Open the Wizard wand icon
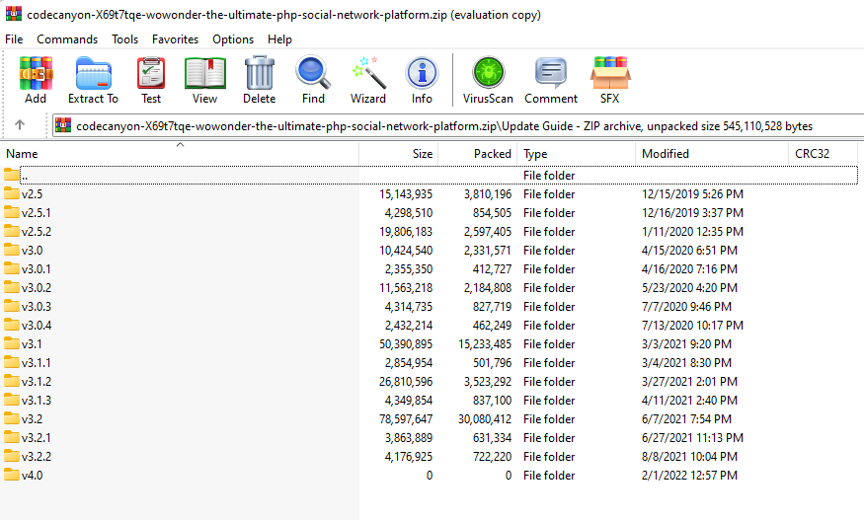This screenshot has width=864, height=520. pos(368,80)
